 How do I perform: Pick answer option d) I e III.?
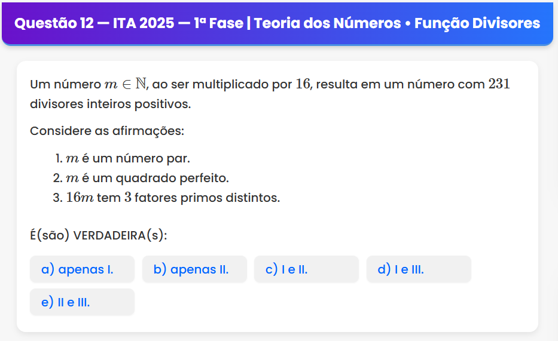point(419,269)
